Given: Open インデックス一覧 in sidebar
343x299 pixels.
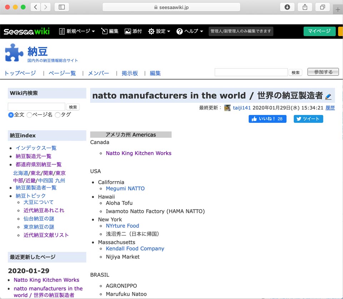Looking at the screenshot, I should tap(36, 148).
